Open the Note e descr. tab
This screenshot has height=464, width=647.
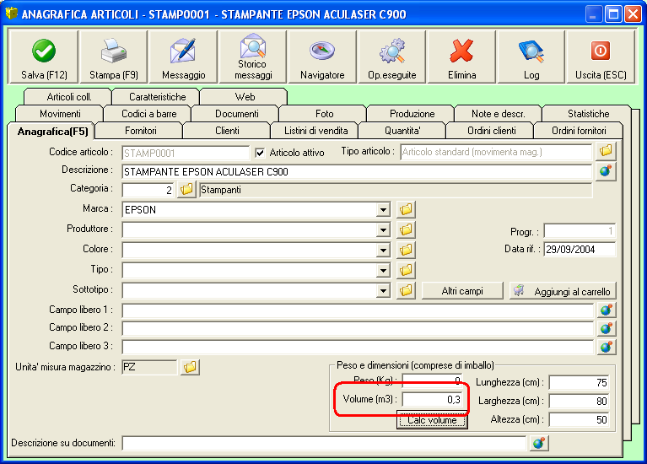[498, 114]
